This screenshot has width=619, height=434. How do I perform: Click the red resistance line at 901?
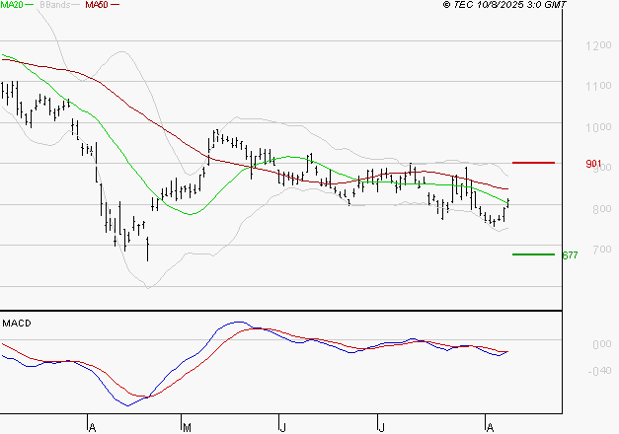533,163
